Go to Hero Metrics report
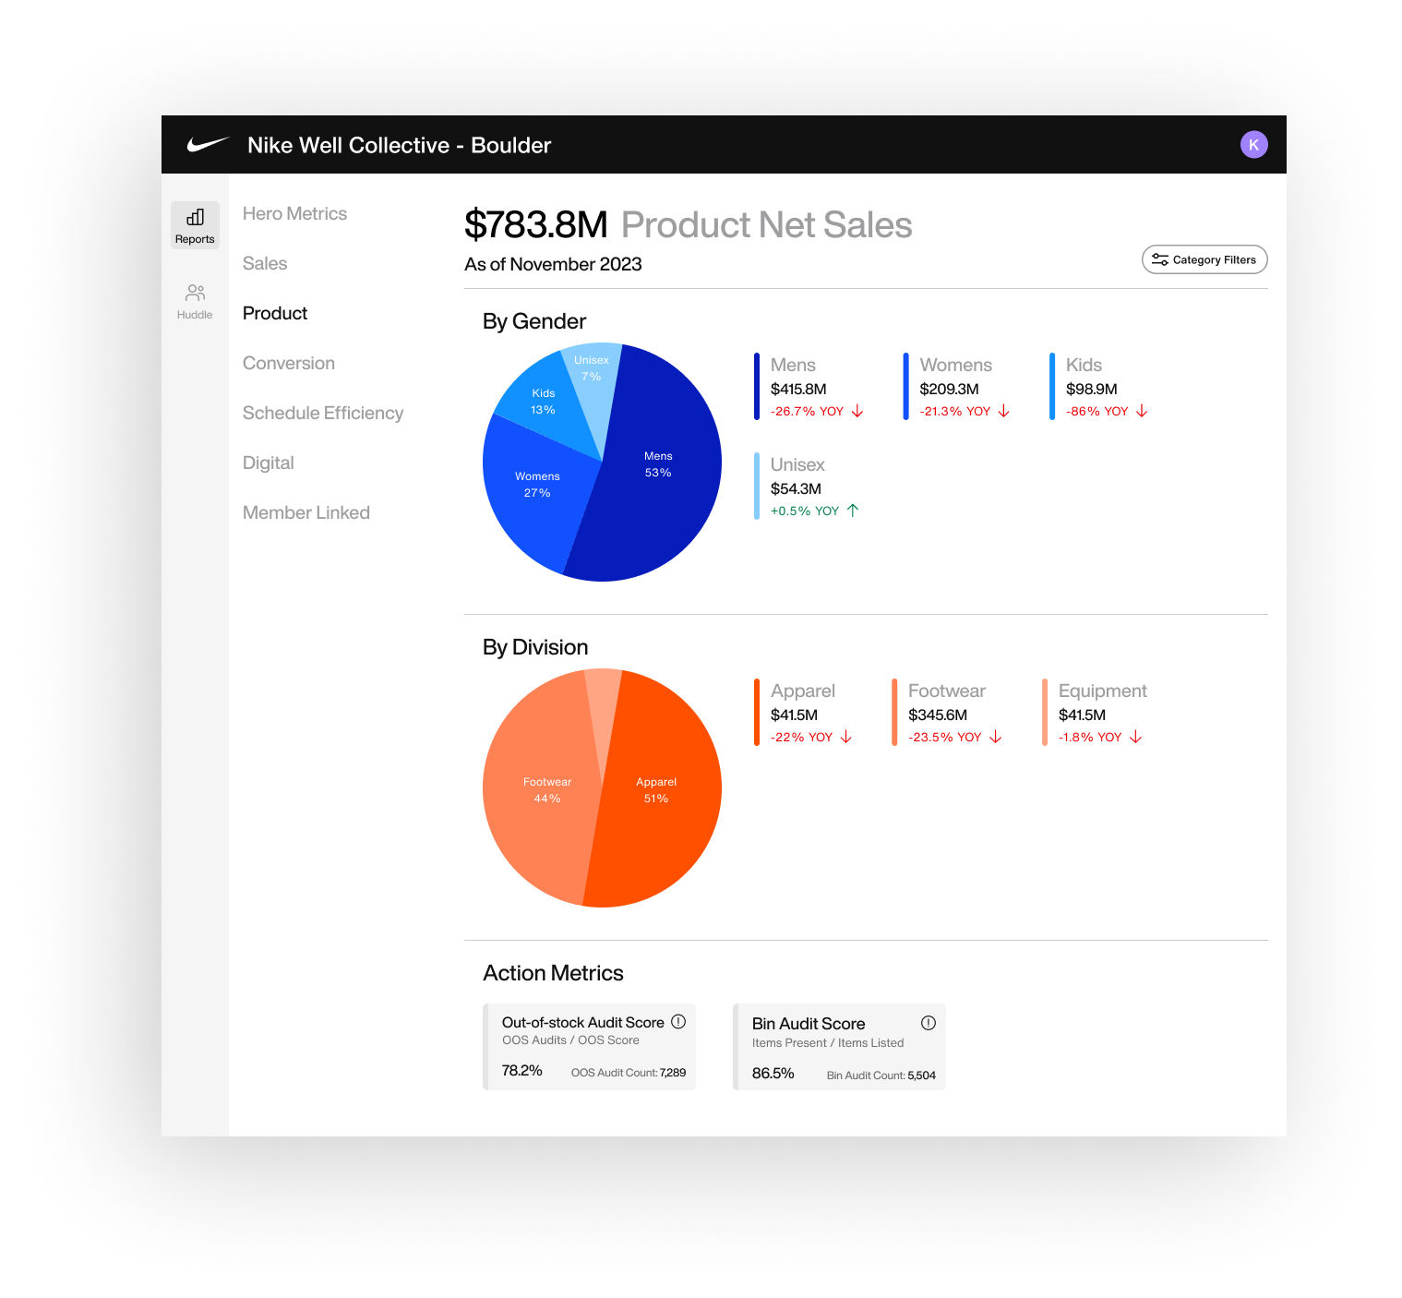1402x1298 pixels. point(294,213)
